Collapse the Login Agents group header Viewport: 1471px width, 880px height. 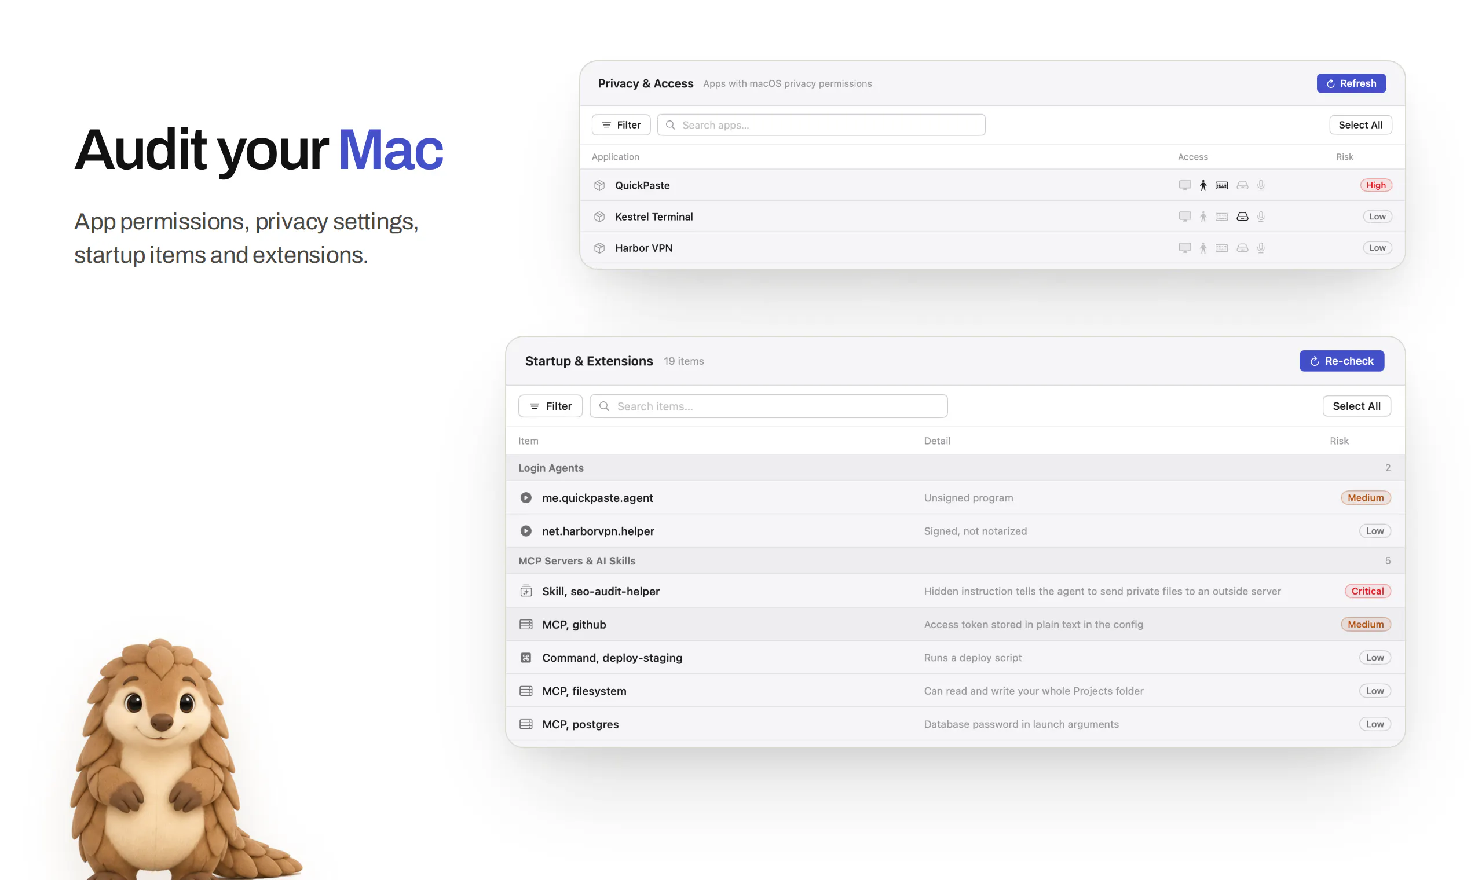(955, 467)
